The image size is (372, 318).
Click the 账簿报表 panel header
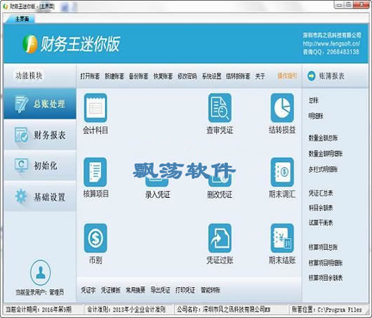pos(335,76)
